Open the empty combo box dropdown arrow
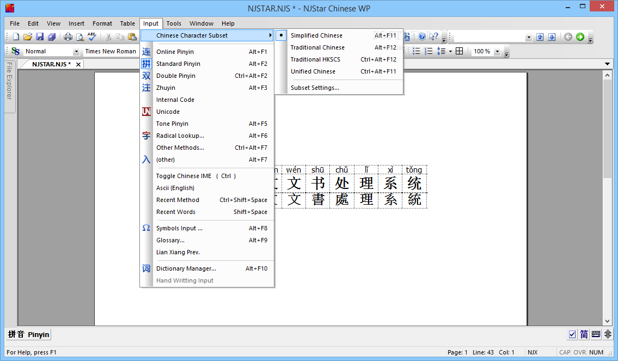This screenshot has width=618, height=361. tap(529, 37)
